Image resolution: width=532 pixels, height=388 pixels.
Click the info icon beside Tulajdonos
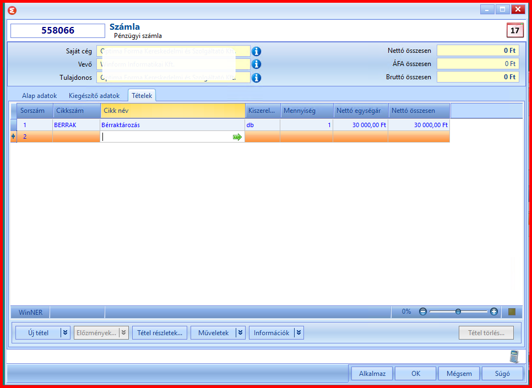tap(256, 78)
